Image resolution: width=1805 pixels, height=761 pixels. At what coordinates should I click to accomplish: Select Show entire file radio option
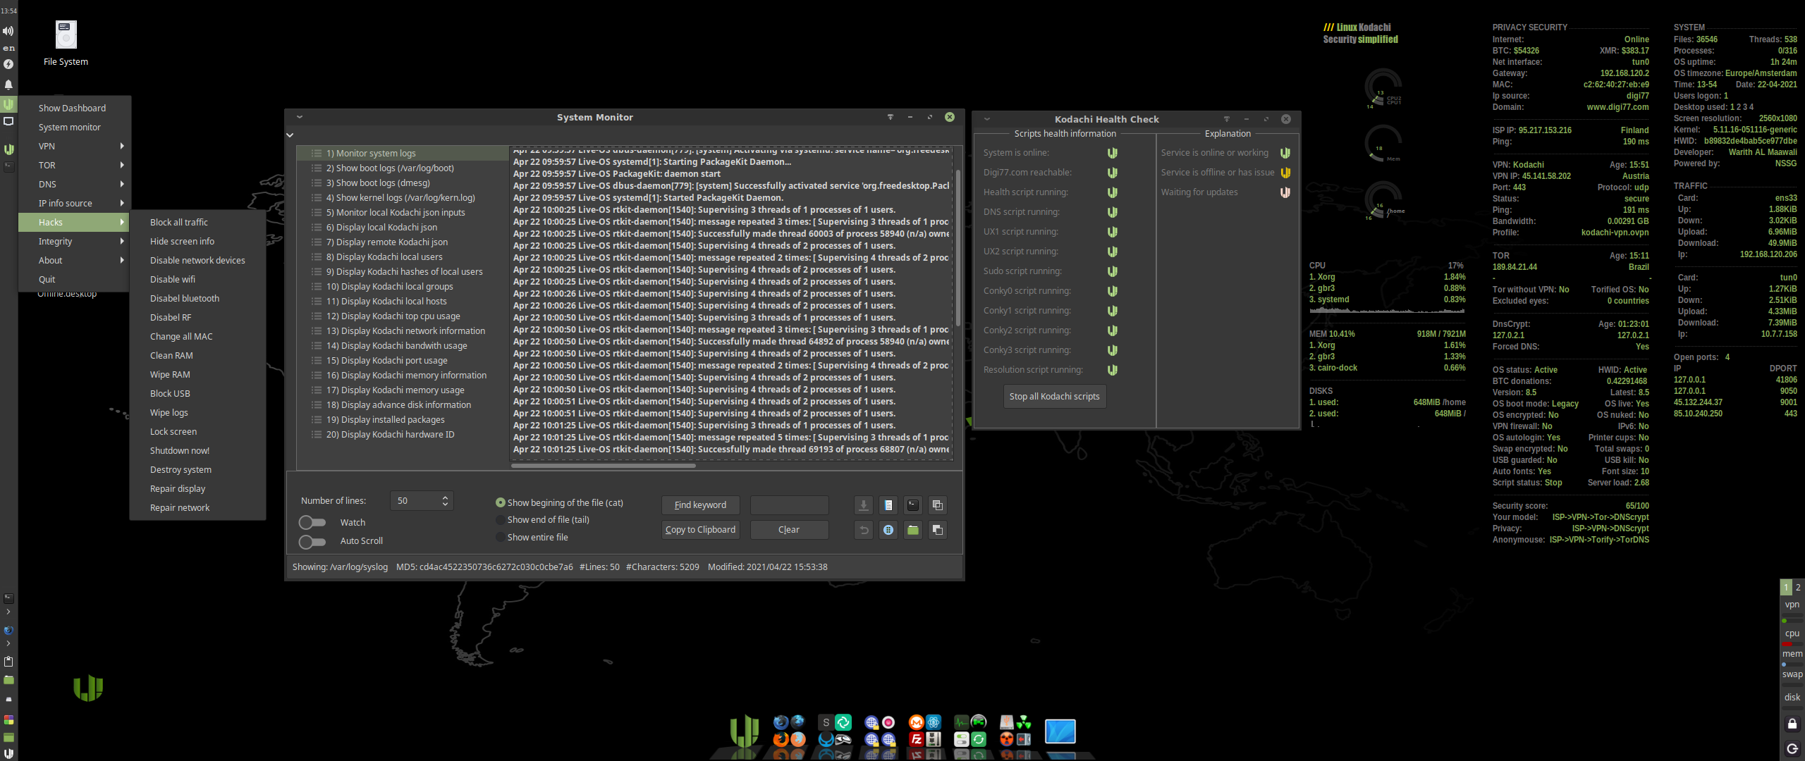pyautogui.click(x=532, y=538)
